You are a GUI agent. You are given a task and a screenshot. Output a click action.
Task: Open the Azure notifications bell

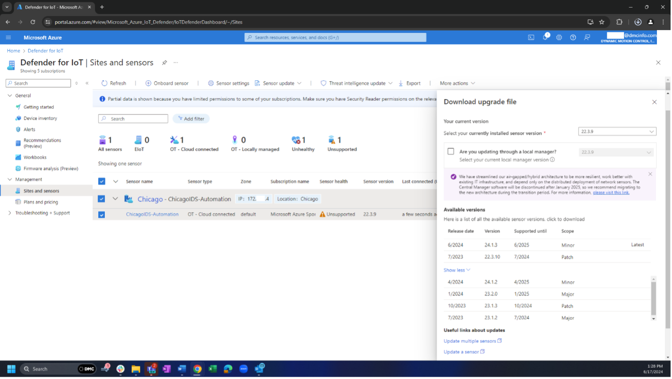pyautogui.click(x=545, y=37)
